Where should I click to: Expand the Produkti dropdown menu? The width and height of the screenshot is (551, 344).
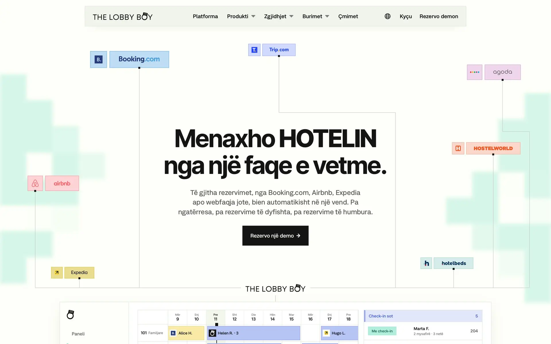[241, 16]
